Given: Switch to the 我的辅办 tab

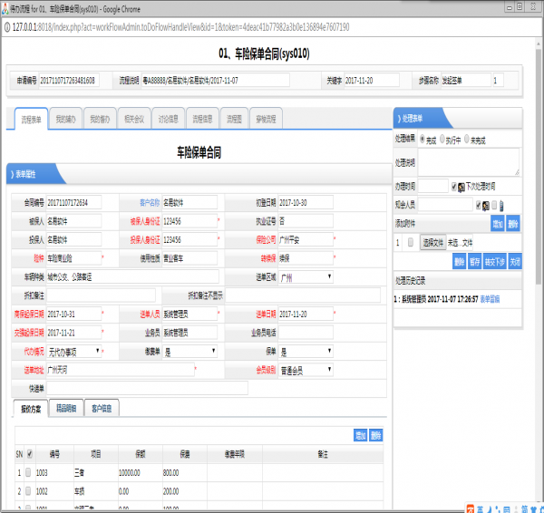Looking at the screenshot, I should click(x=65, y=119).
